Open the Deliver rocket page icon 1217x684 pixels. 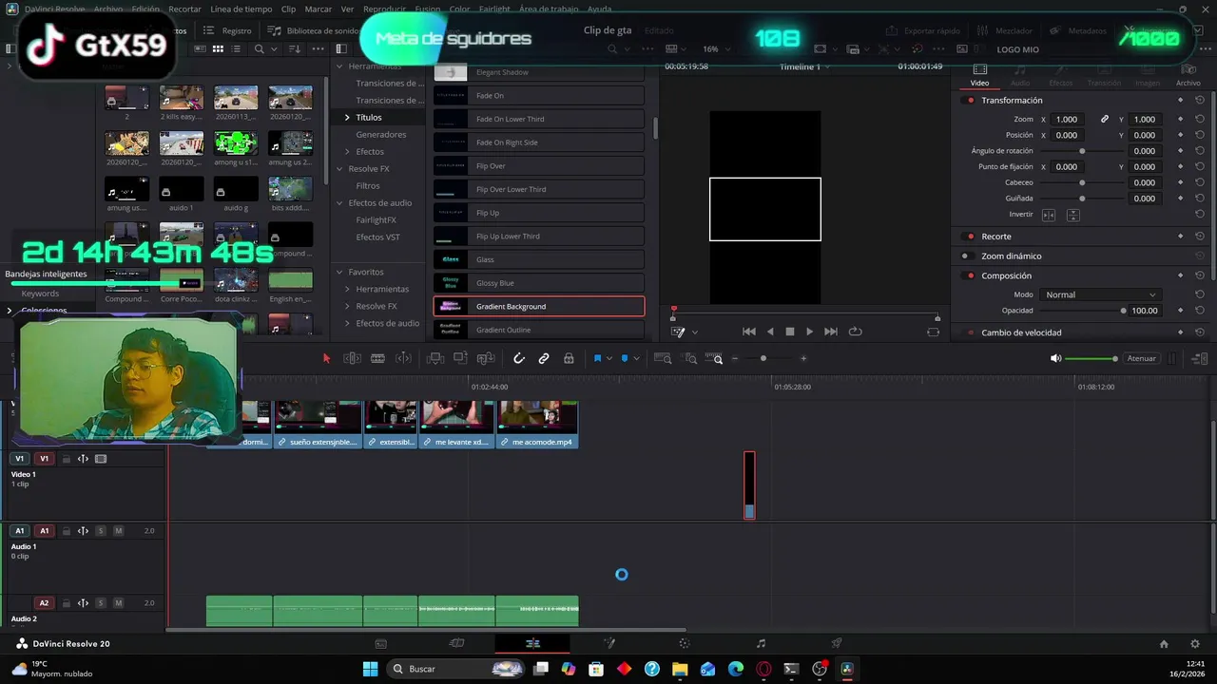point(837,643)
